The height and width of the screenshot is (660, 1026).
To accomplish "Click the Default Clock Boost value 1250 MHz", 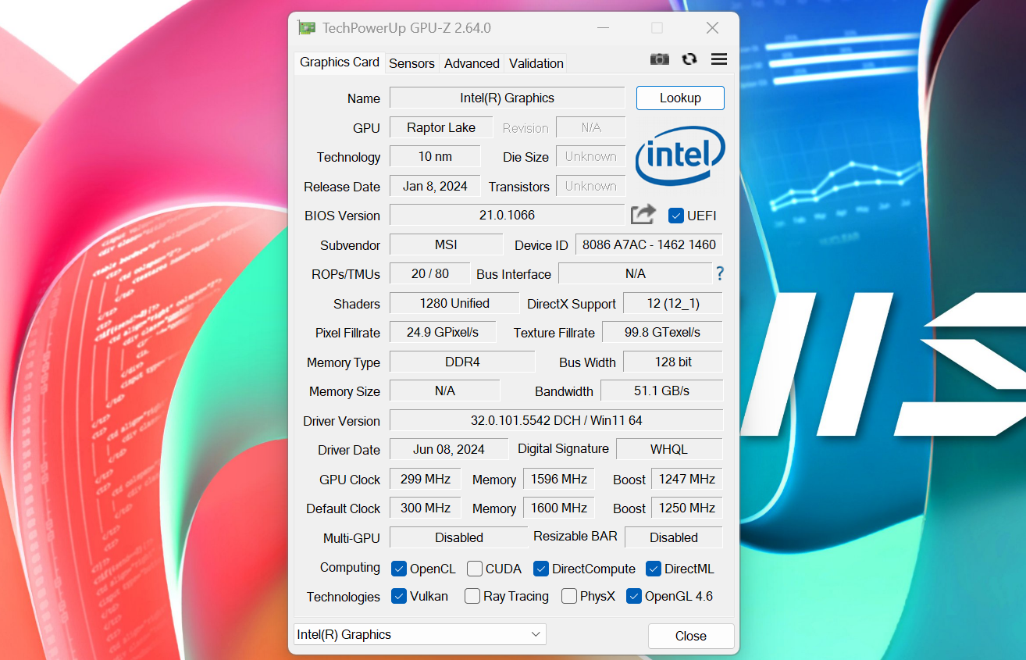I will coord(687,508).
